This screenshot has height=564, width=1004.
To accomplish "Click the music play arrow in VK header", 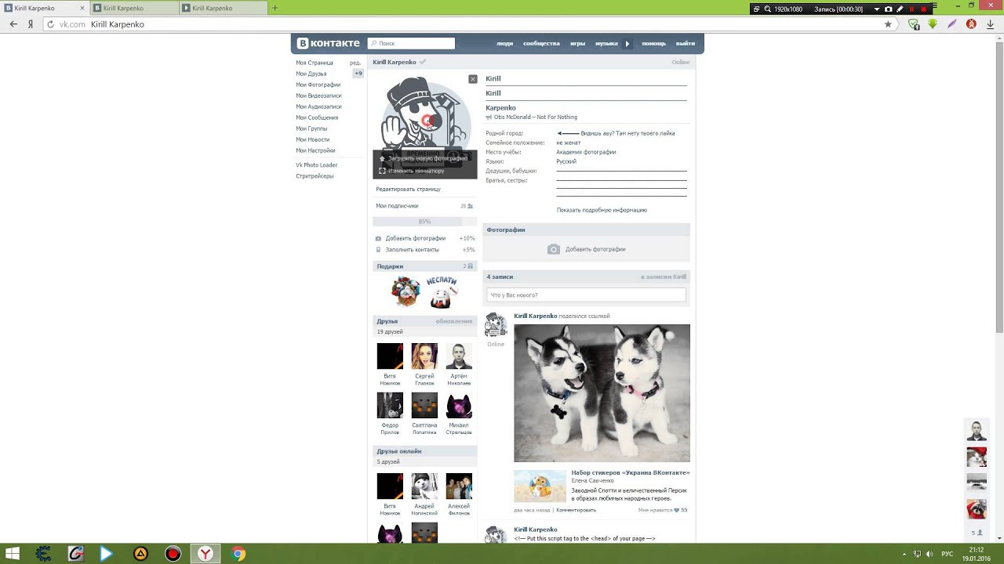I will click(x=627, y=44).
